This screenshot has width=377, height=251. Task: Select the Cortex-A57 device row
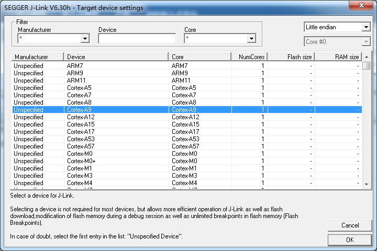pos(187,146)
